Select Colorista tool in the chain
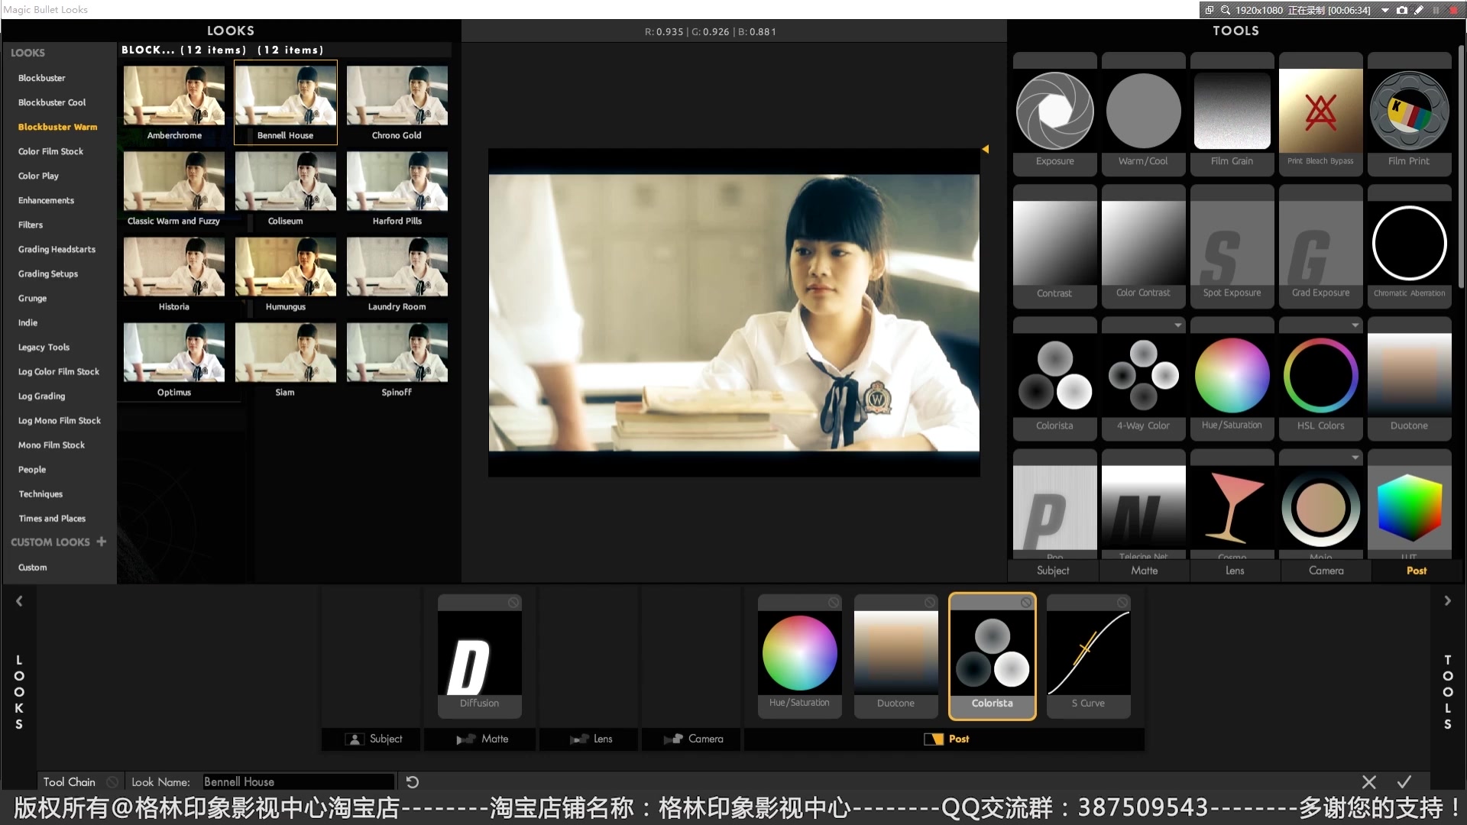 pyautogui.click(x=992, y=657)
